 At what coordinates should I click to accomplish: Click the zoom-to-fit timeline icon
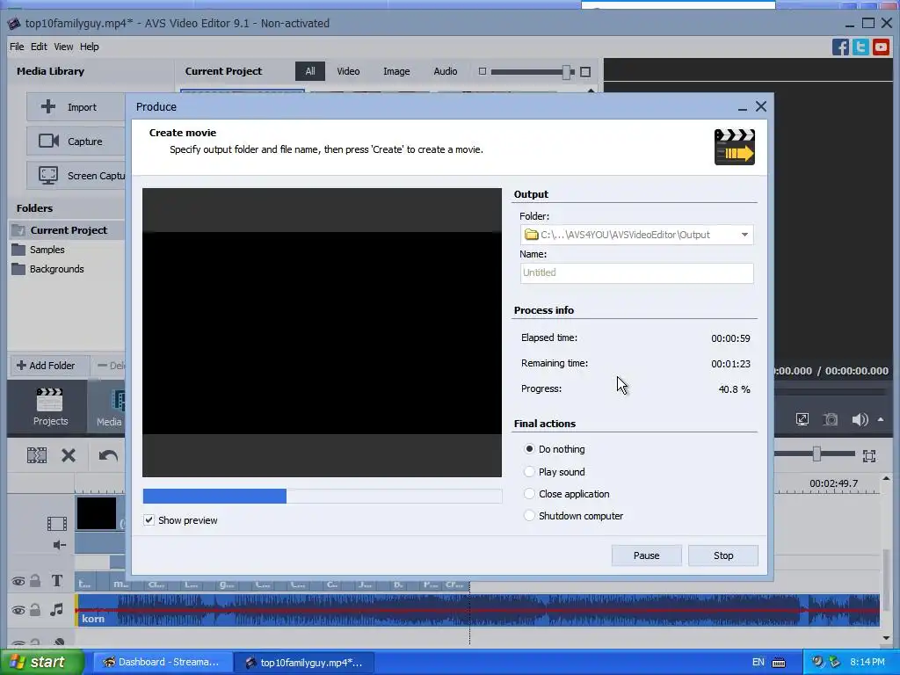coord(869,456)
